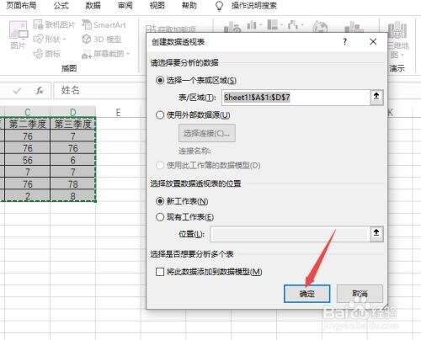This screenshot has height=340, width=421.
Task: Click into the 表/区域 range input field
Action: tap(296, 98)
